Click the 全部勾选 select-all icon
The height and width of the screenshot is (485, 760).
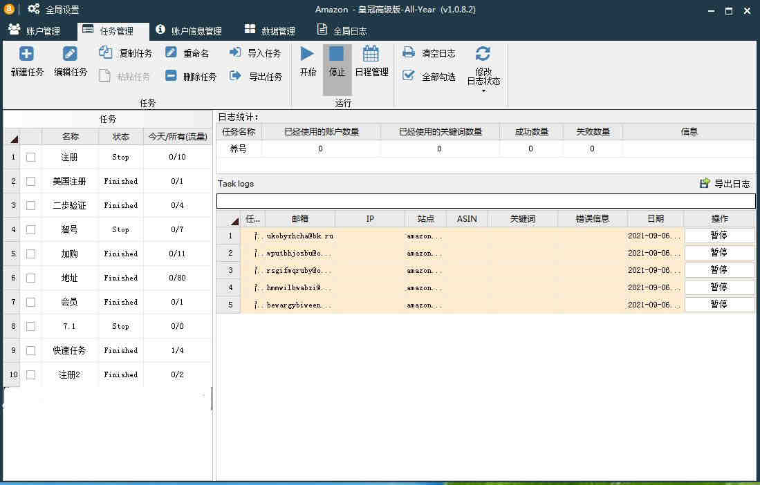pyautogui.click(x=409, y=75)
